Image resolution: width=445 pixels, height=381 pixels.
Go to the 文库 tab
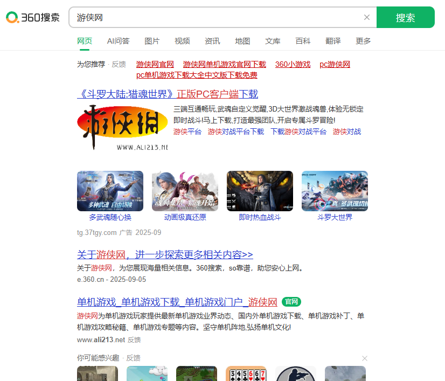273,41
